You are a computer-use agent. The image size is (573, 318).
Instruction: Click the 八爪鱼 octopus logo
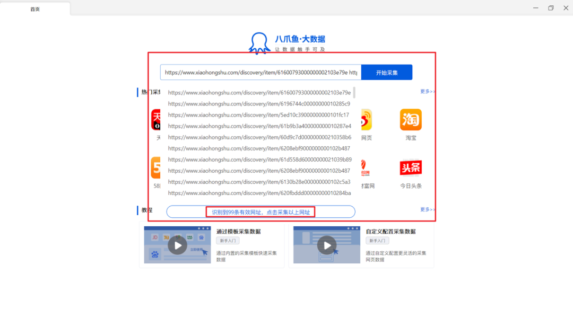tap(259, 43)
